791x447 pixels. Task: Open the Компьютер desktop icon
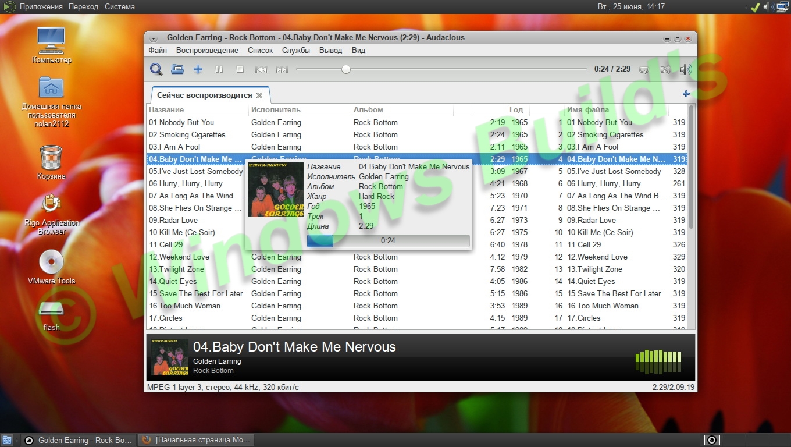point(51,45)
